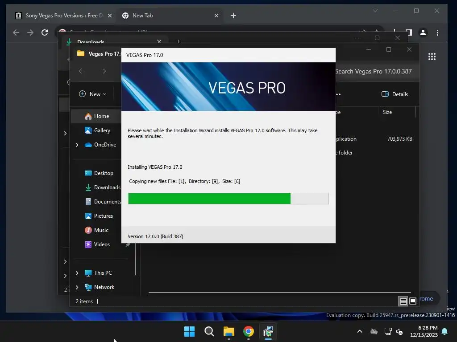Open the installer icon on the taskbar
The image size is (457, 342).
[268, 331]
